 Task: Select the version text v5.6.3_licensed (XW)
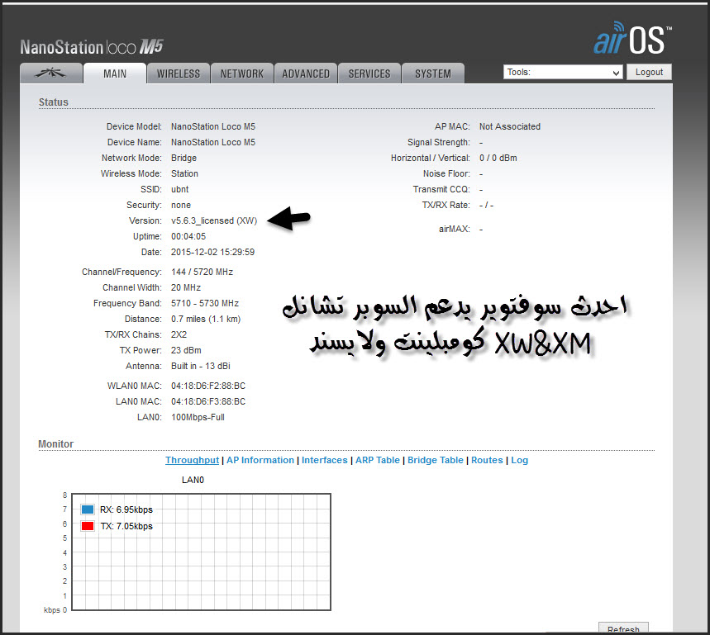pyautogui.click(x=214, y=220)
